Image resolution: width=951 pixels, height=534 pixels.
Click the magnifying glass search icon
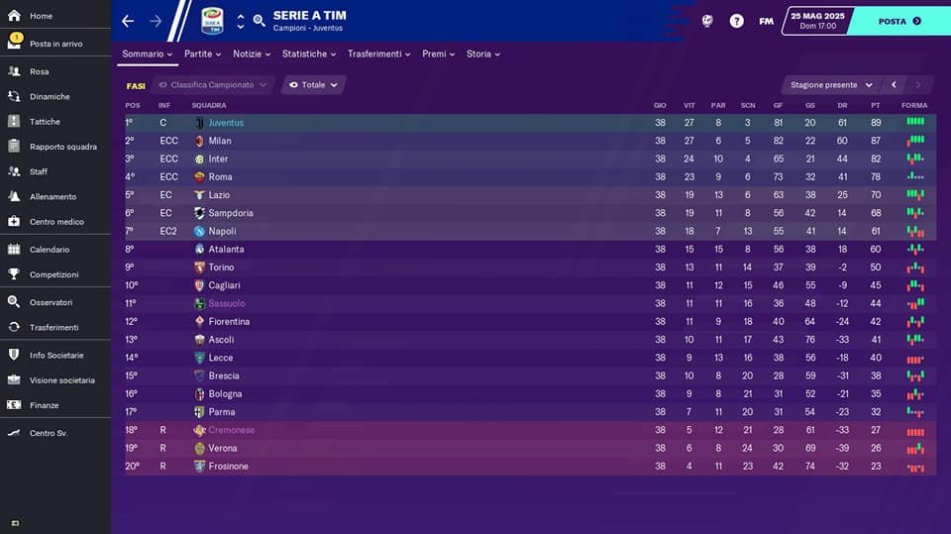click(x=259, y=21)
